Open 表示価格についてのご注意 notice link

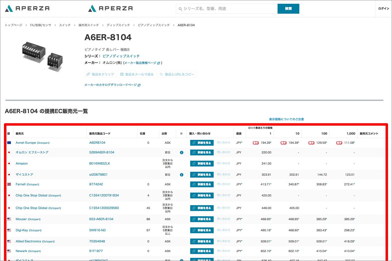[286, 119]
